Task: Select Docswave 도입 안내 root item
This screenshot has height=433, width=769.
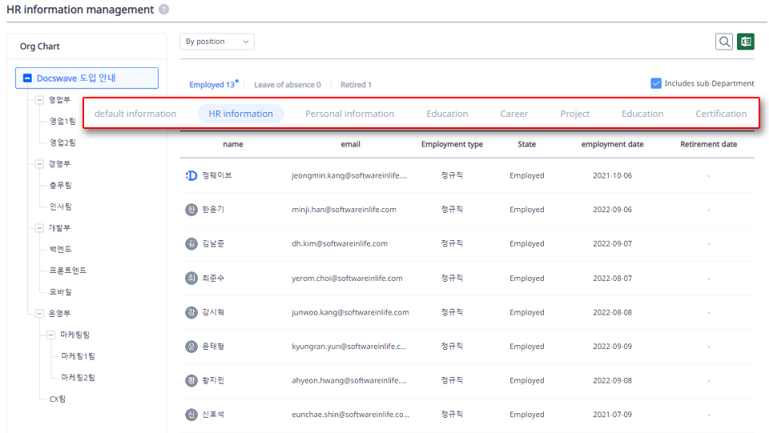Action: point(87,78)
